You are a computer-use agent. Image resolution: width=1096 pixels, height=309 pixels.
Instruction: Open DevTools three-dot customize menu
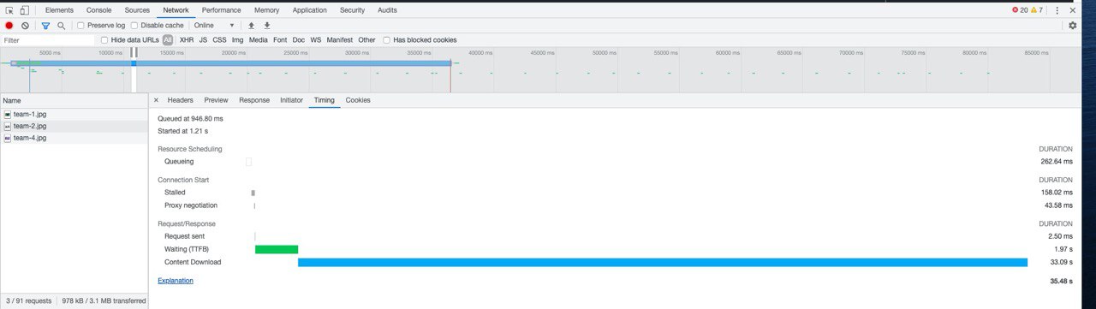click(1057, 10)
